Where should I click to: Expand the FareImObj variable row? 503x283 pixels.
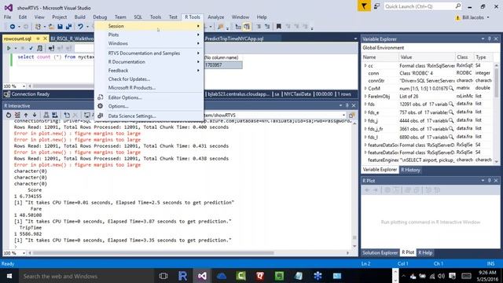(x=365, y=96)
